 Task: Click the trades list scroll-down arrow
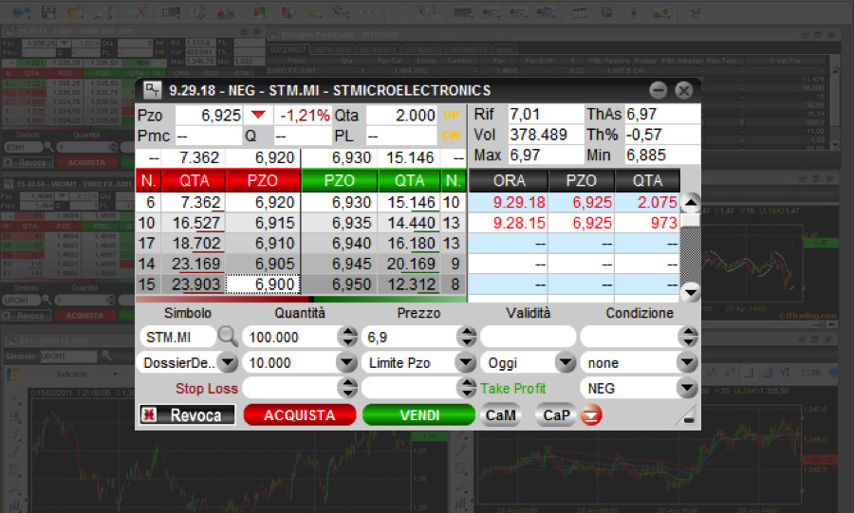pos(690,292)
